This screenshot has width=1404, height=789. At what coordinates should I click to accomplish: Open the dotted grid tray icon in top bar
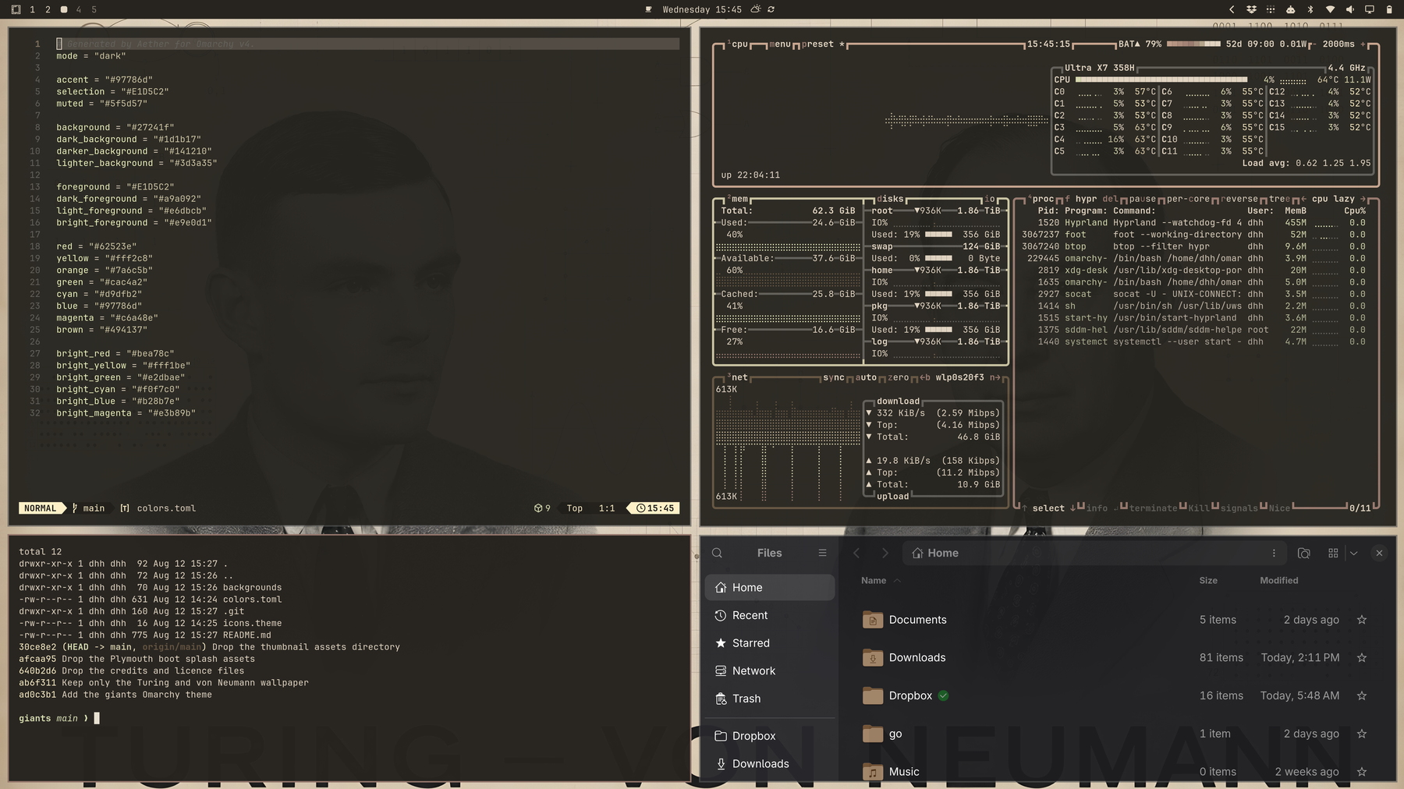1271,9
